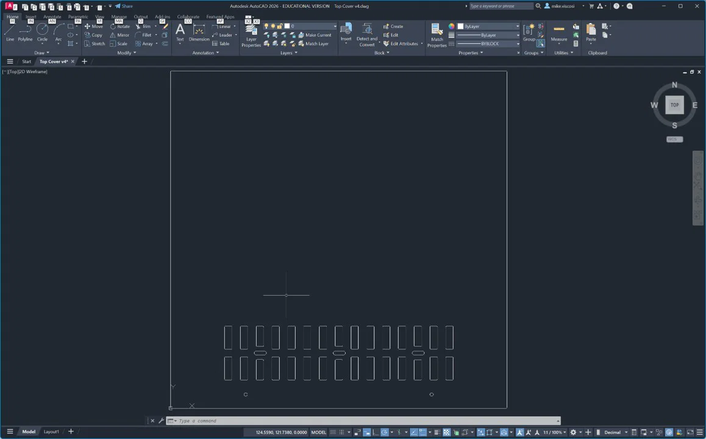Viewport: 706px width, 439px height.
Task: Click the white ByLayer color swatch
Action: point(460,26)
